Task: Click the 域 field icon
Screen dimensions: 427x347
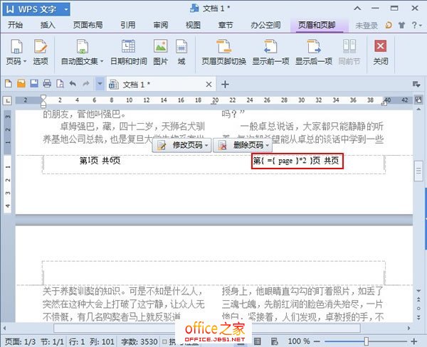Action: coord(181,46)
